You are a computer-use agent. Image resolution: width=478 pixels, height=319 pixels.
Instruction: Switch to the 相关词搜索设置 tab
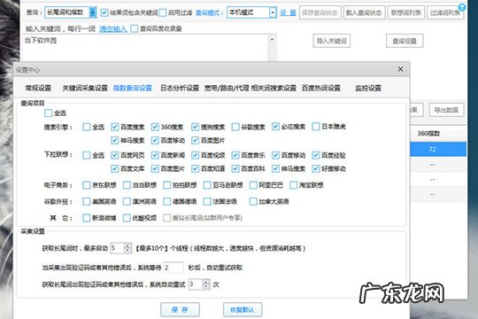tap(274, 88)
